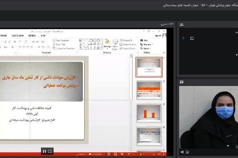This screenshot has height=158, width=238.
Task: Click the bullets list icon in Paragraph group
Action: pyautogui.click(x=20, y=42)
